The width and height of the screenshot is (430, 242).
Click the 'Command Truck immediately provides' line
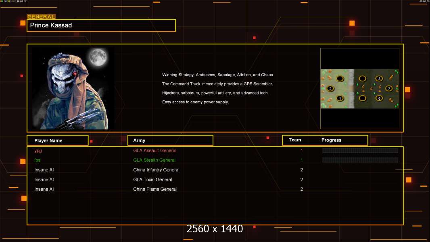(217, 84)
